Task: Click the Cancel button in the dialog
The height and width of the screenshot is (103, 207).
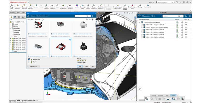Action: 87,66
